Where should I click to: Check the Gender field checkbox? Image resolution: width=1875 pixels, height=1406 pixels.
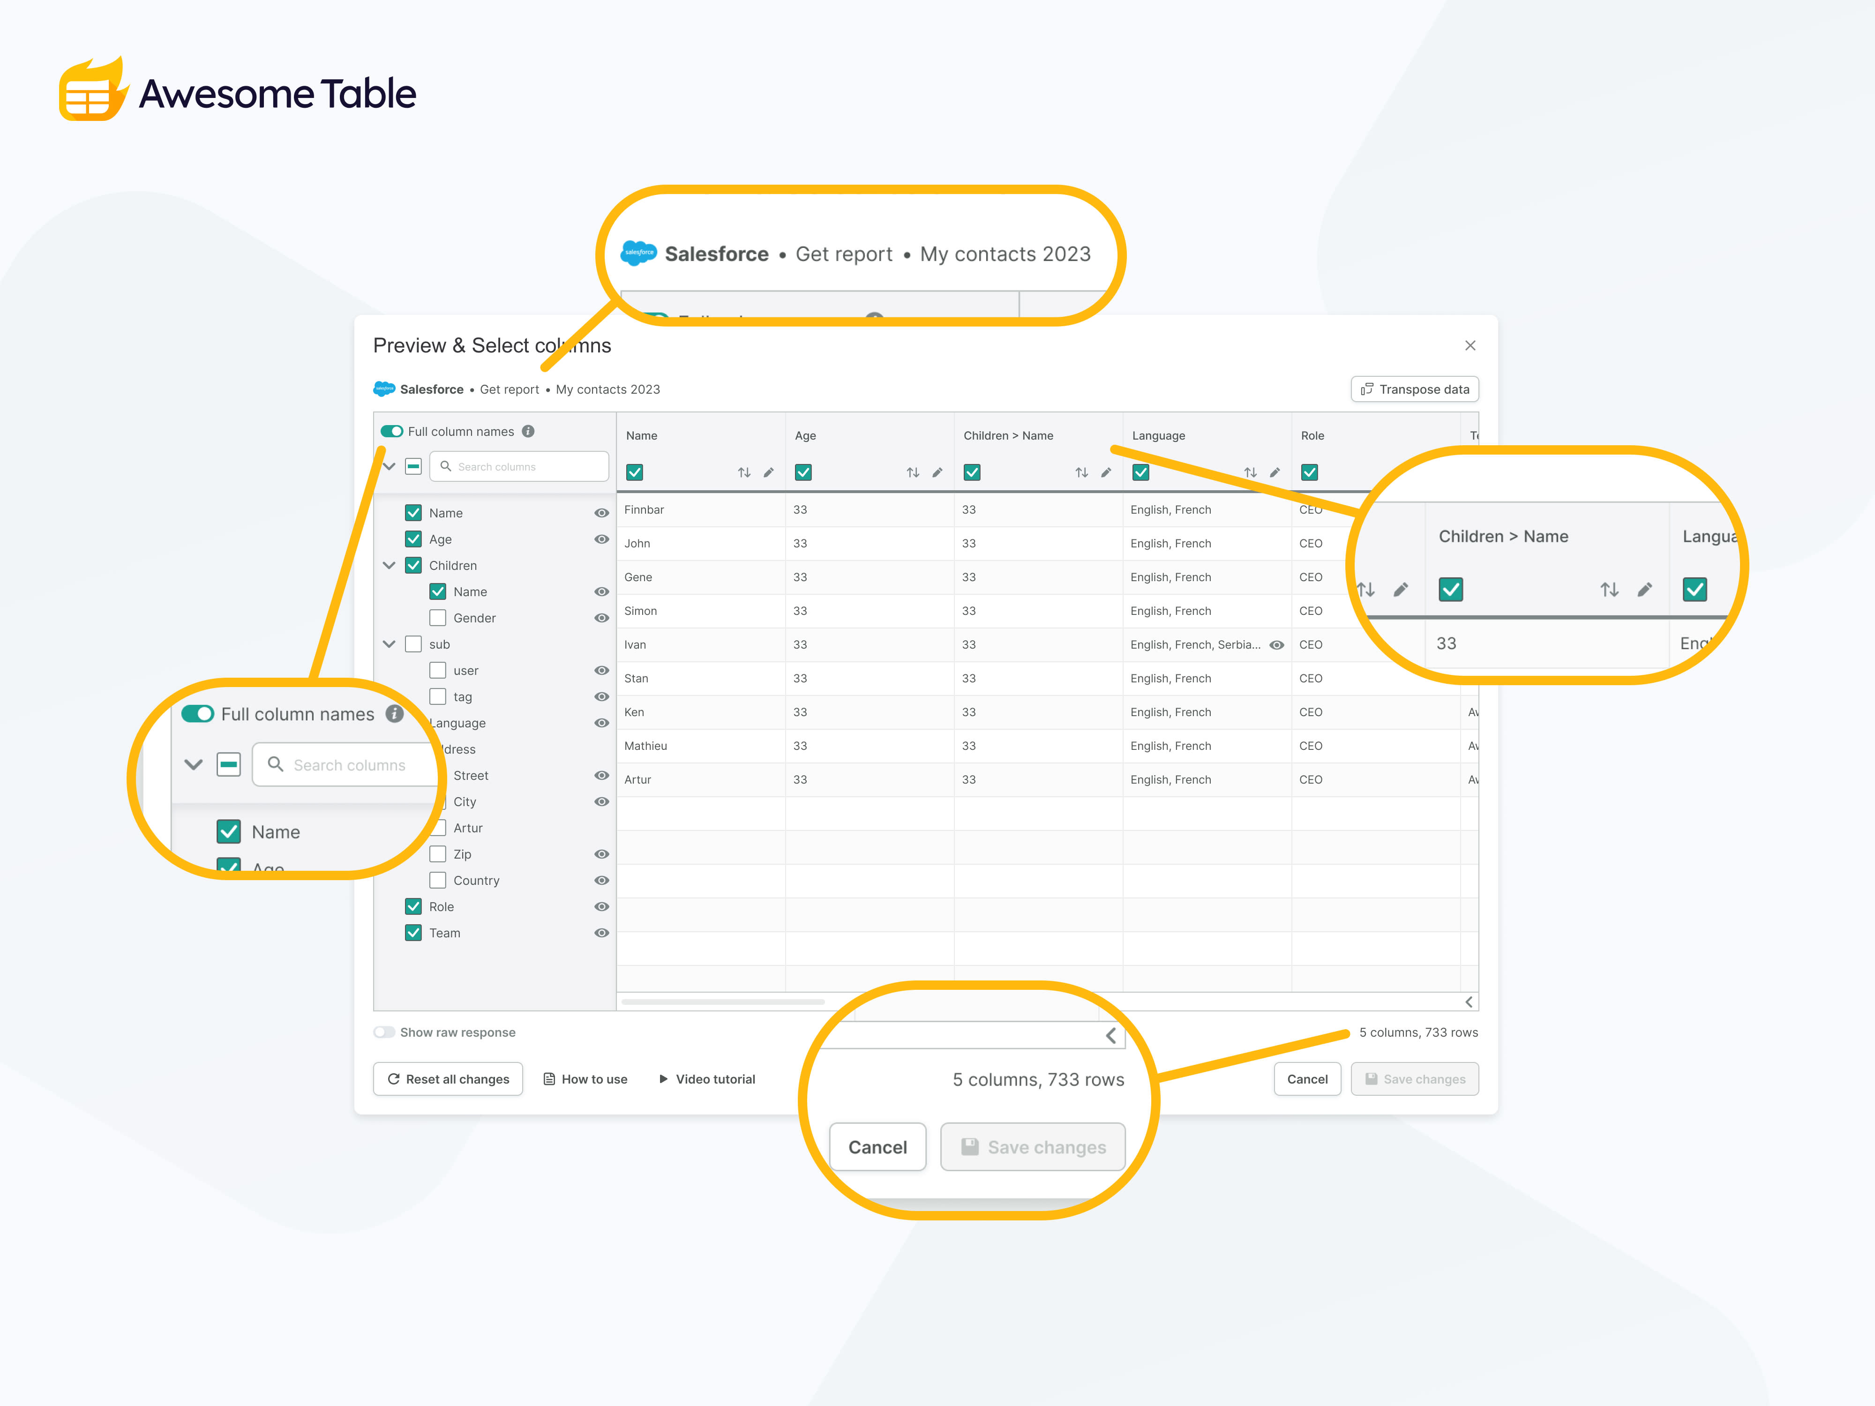pos(438,619)
